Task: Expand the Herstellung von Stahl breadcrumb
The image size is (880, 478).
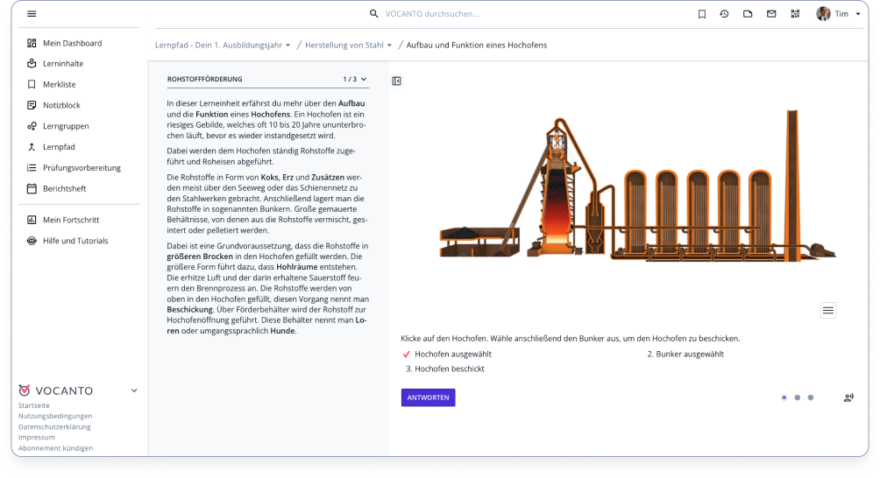Action: tap(348, 45)
